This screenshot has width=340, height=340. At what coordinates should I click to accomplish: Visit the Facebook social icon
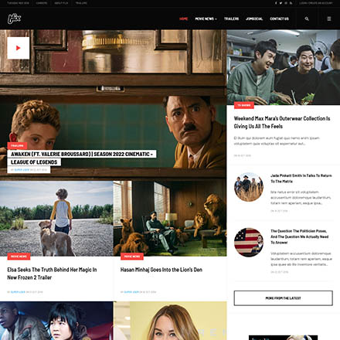coord(276,3)
